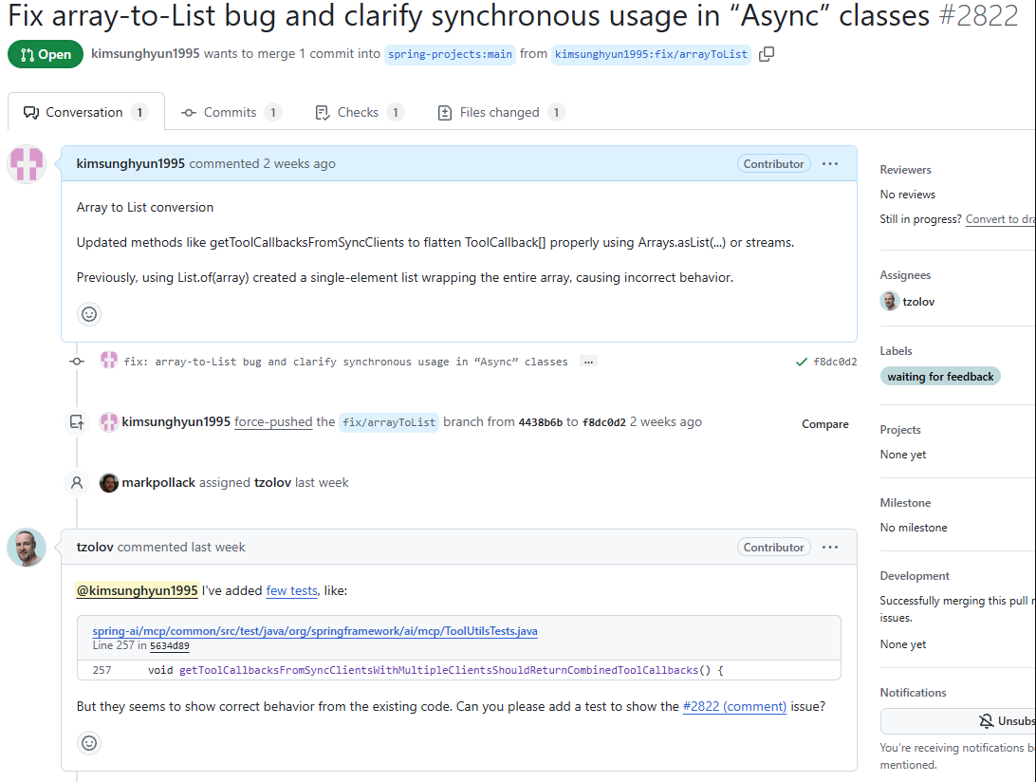Click Unsubscribe notifications button
This screenshot has width=1036, height=782.
[x=958, y=720]
